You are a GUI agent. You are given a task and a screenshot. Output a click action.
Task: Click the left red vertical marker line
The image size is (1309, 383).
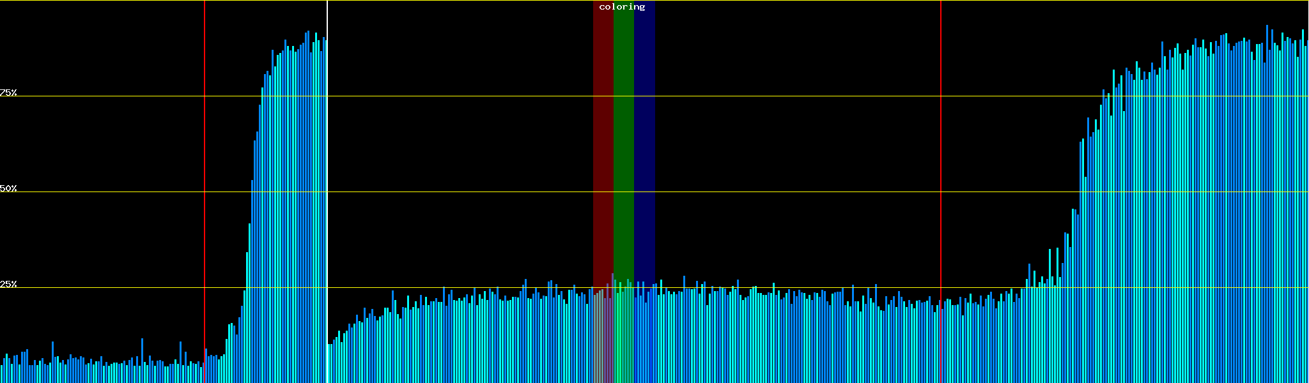pos(205,160)
